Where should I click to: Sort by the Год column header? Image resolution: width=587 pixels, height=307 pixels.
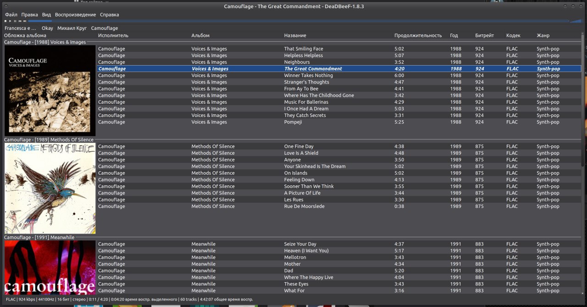click(461, 35)
